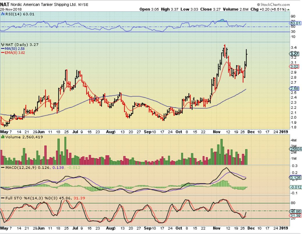The image size is (302, 234).
Task: Click the -0.012 histogram tag on right axis
Action: click(296, 187)
